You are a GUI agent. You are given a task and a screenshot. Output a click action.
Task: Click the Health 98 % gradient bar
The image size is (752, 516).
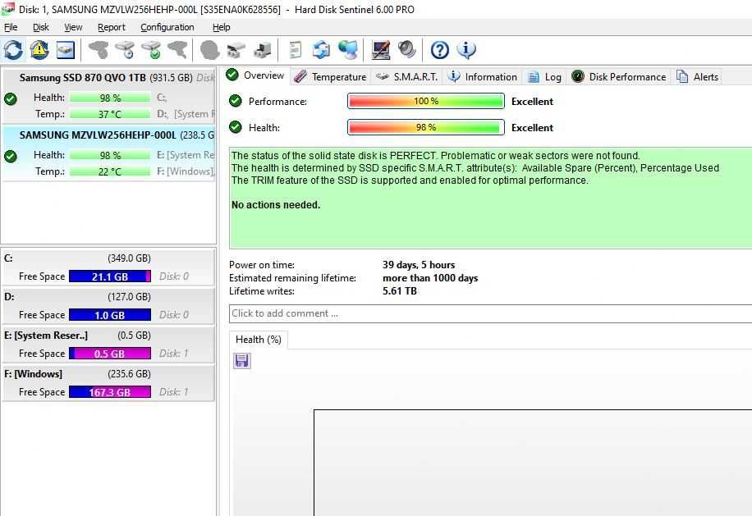point(426,127)
